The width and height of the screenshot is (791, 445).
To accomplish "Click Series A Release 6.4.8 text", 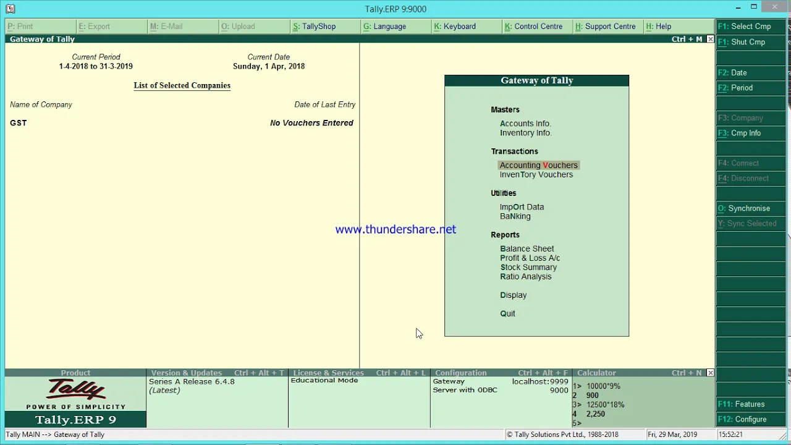I will point(192,382).
